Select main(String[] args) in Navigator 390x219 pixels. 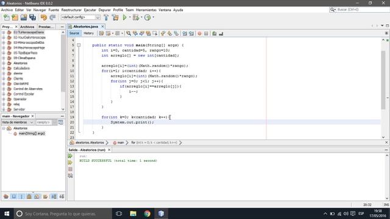[x=32, y=134]
